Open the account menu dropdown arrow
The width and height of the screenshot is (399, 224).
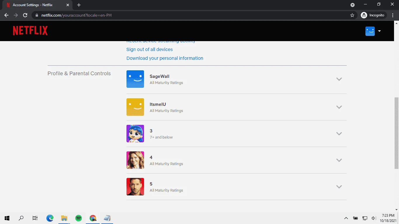379,31
